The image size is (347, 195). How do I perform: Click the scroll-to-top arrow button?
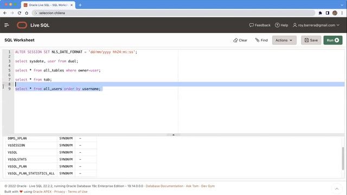(x=337, y=188)
